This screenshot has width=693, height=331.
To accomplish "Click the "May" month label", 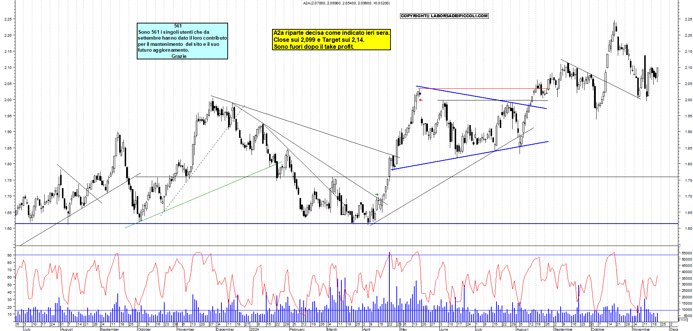I will tap(403, 329).
